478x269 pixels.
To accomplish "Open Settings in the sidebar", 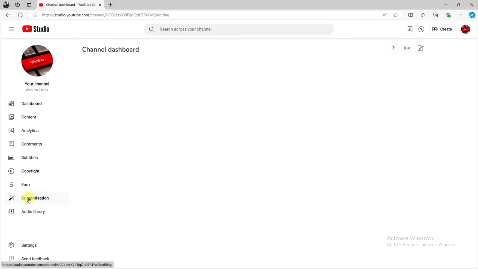I will coord(37,245).
